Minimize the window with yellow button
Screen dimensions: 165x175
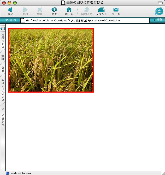point(9,3)
